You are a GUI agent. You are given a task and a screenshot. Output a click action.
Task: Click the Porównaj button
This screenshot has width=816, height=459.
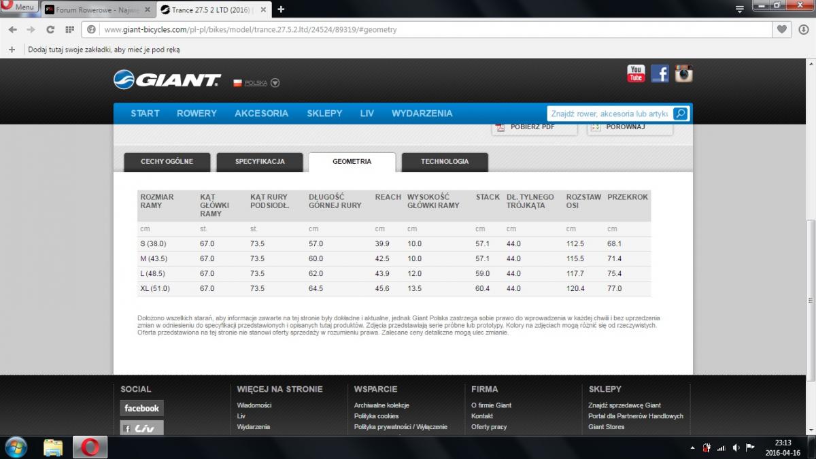pos(630,127)
